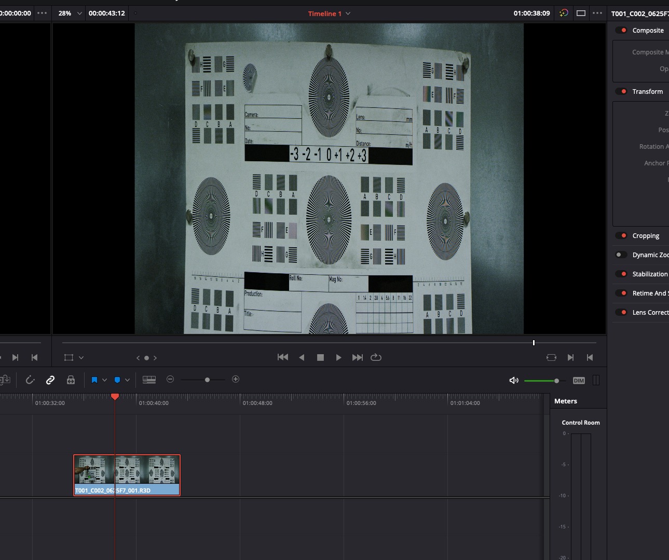
Task: Click the Match Frame icon
Action: pyautogui.click(x=551, y=357)
